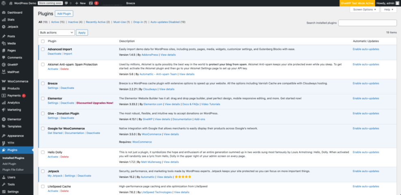Click Apply bulk action button
Screen dimensions: 401x195
tap(82, 33)
